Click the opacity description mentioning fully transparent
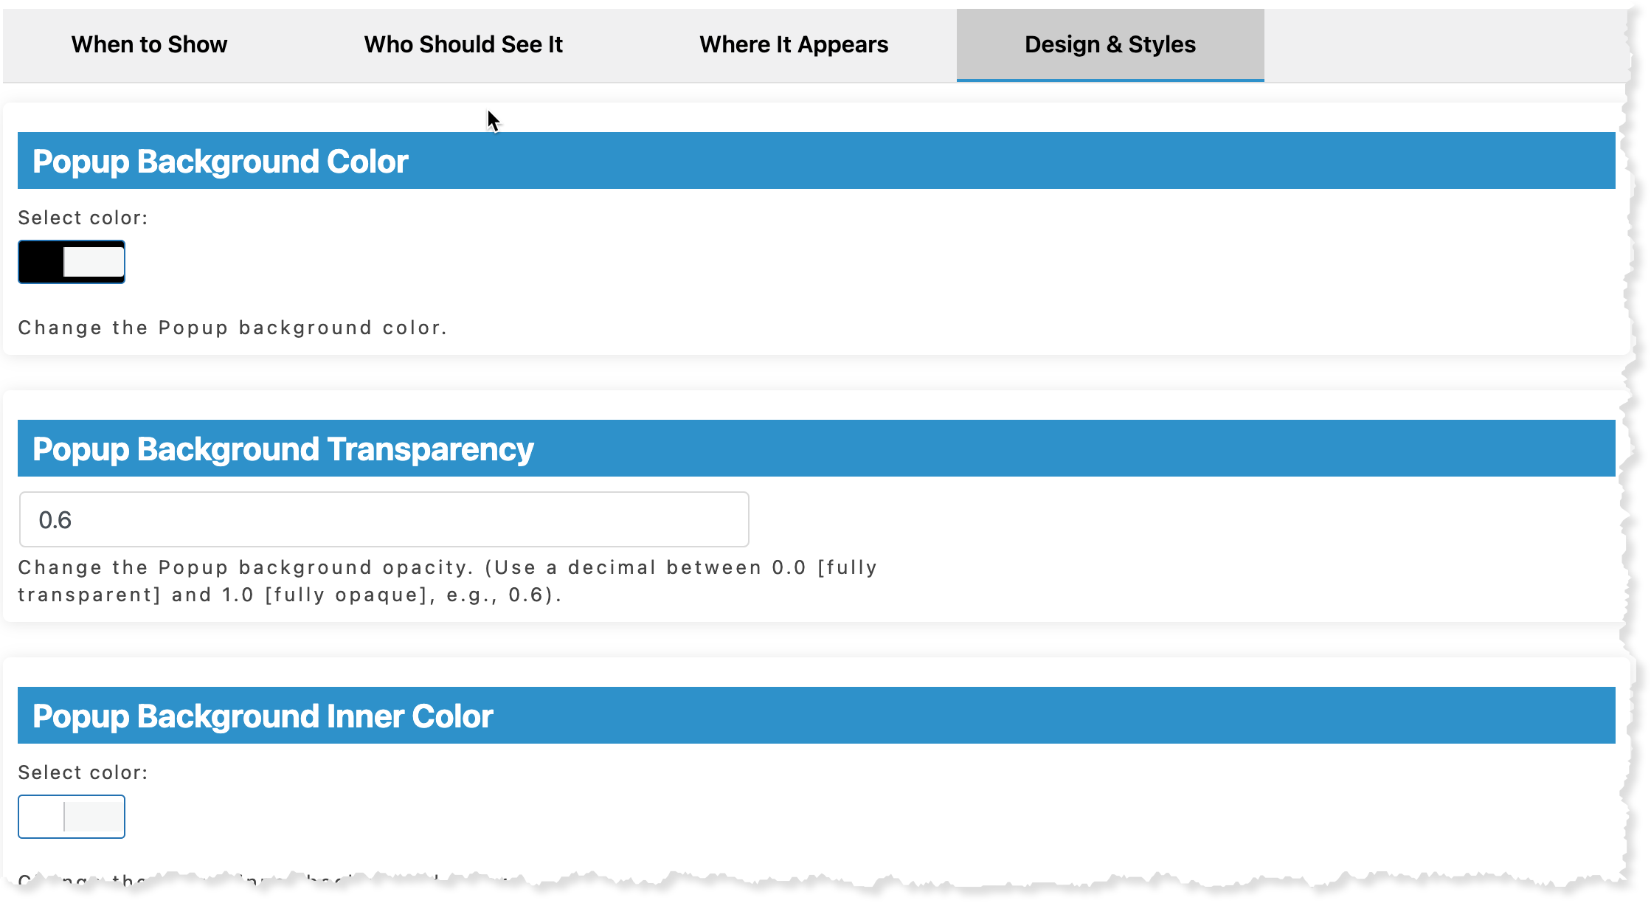The image size is (1651, 903). click(448, 581)
